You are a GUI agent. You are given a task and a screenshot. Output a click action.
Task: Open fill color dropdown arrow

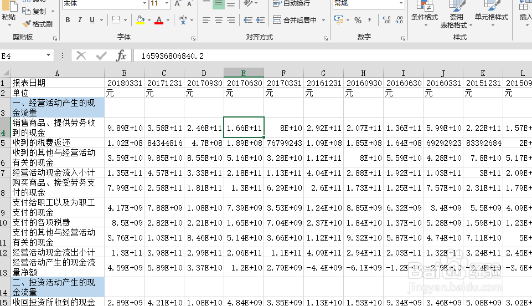[149, 20]
